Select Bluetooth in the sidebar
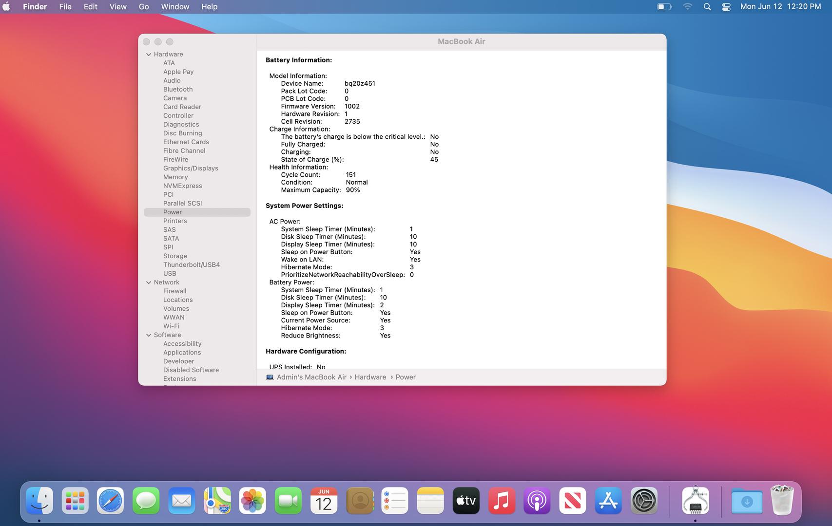 (x=178, y=90)
